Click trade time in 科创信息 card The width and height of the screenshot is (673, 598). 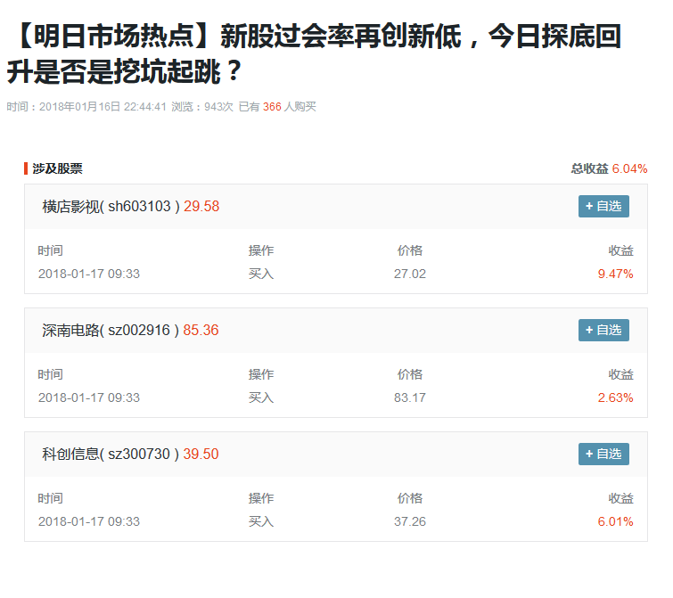click(x=89, y=521)
